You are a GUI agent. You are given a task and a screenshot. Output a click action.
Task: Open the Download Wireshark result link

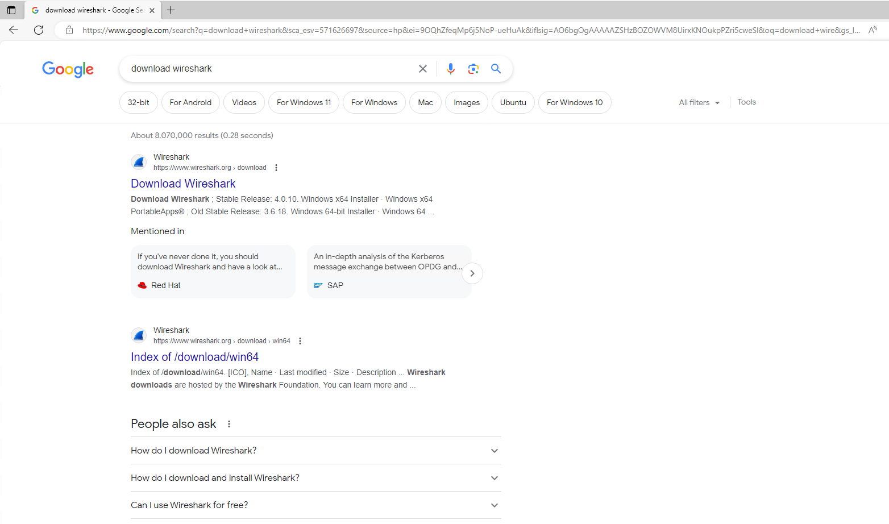pyautogui.click(x=183, y=183)
